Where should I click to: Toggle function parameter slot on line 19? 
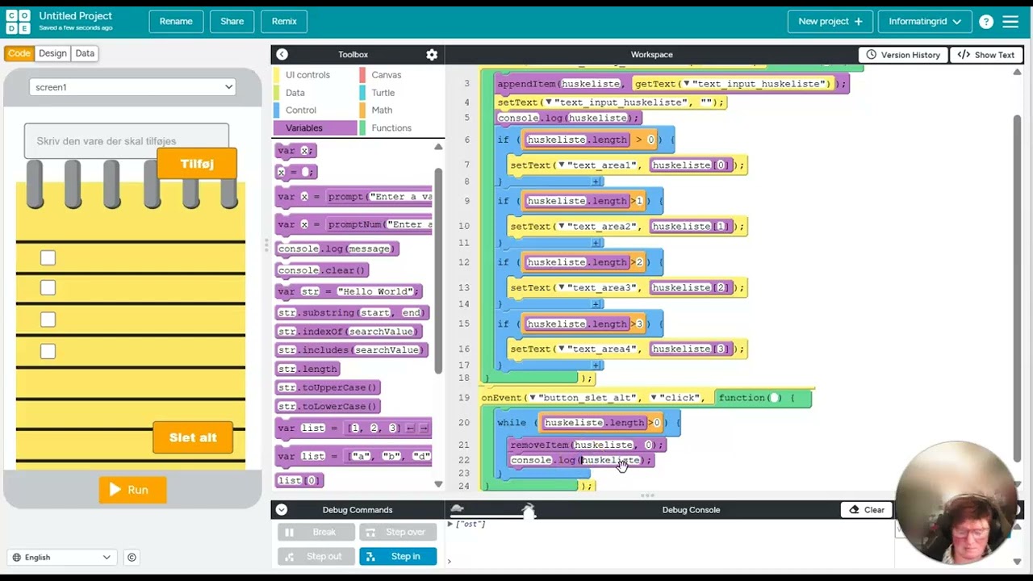click(x=774, y=397)
